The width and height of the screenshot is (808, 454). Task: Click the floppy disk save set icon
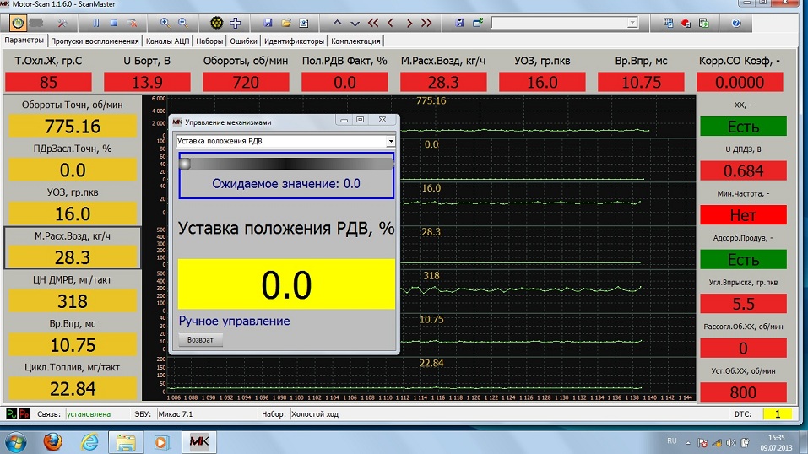coord(459,23)
